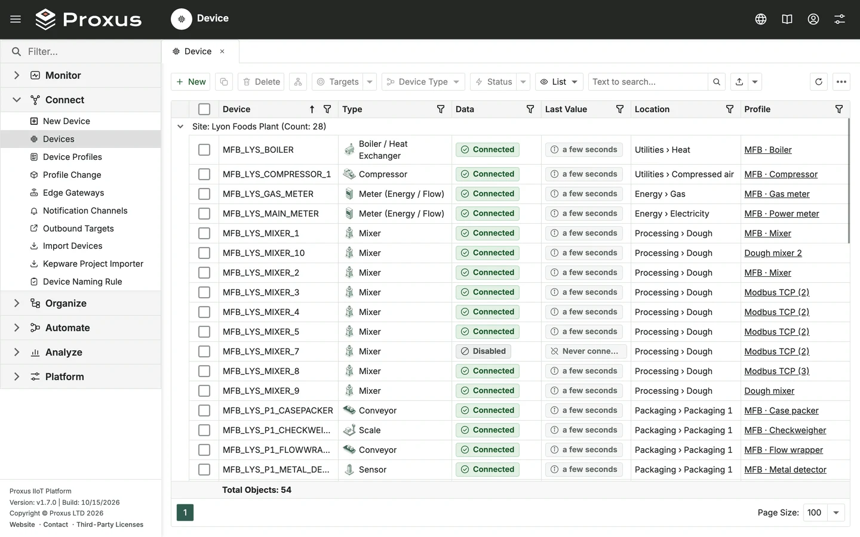Click the sidebar Filter field
Image resolution: width=860 pixels, height=537 pixels.
(81, 51)
